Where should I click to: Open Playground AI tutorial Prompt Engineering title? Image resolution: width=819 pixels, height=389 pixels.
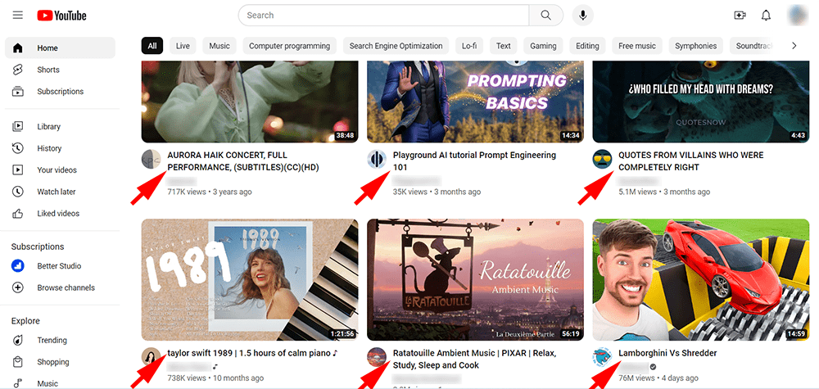pyautogui.click(x=474, y=161)
